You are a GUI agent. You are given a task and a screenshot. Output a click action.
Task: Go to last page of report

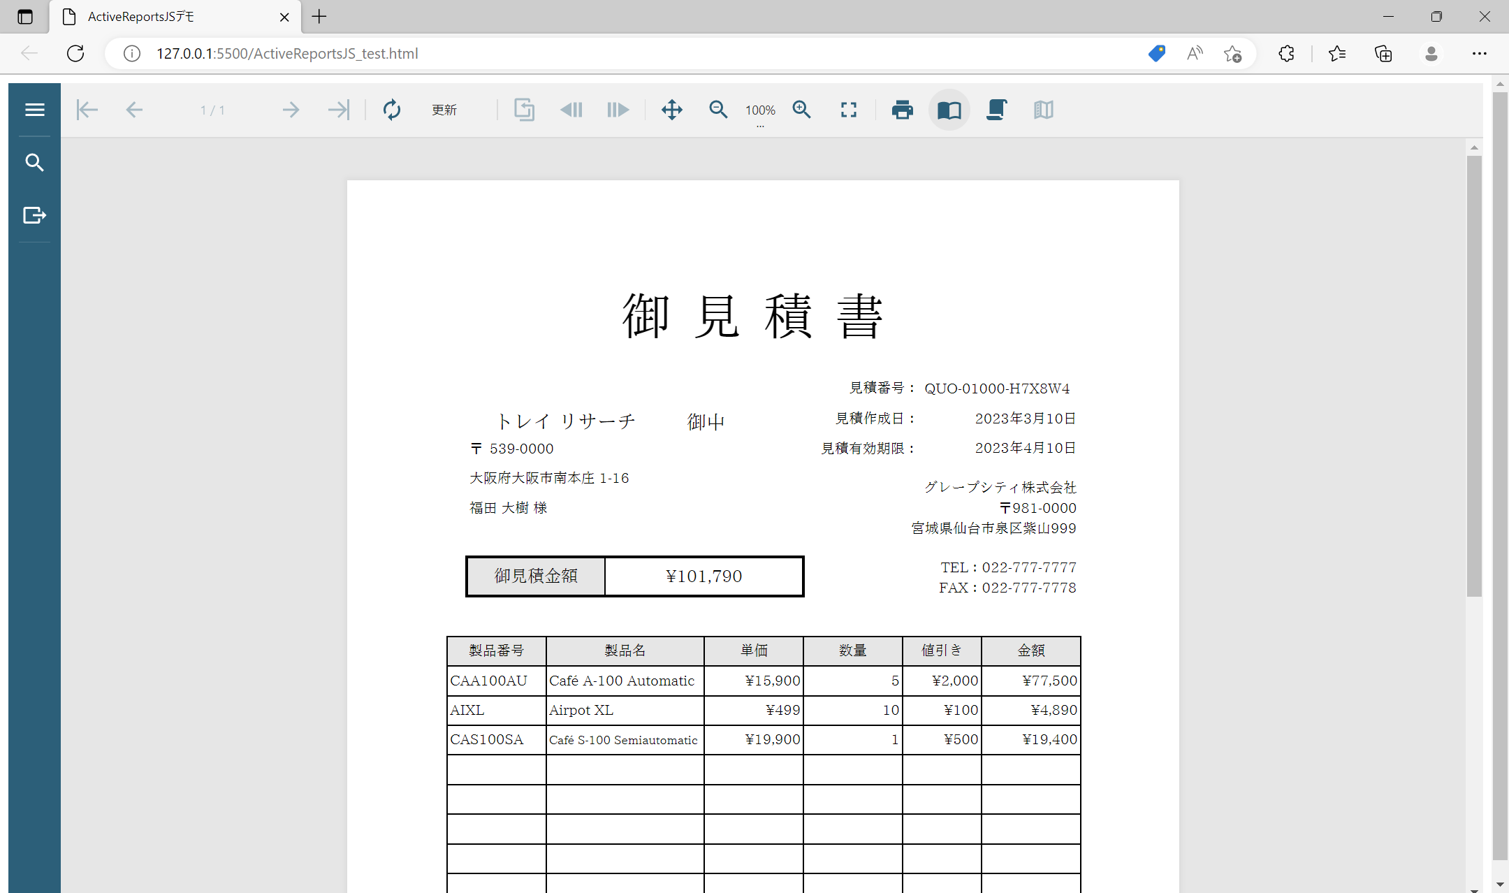click(339, 110)
